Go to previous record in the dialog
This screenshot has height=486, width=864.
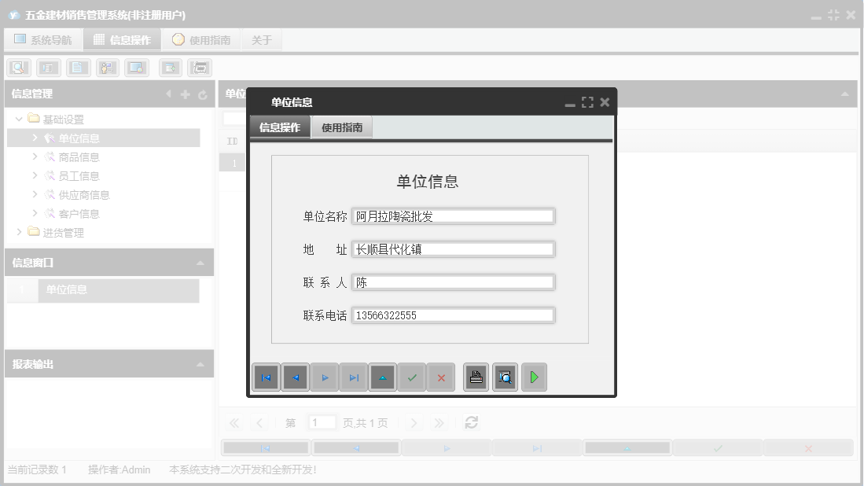pyautogui.click(x=295, y=377)
